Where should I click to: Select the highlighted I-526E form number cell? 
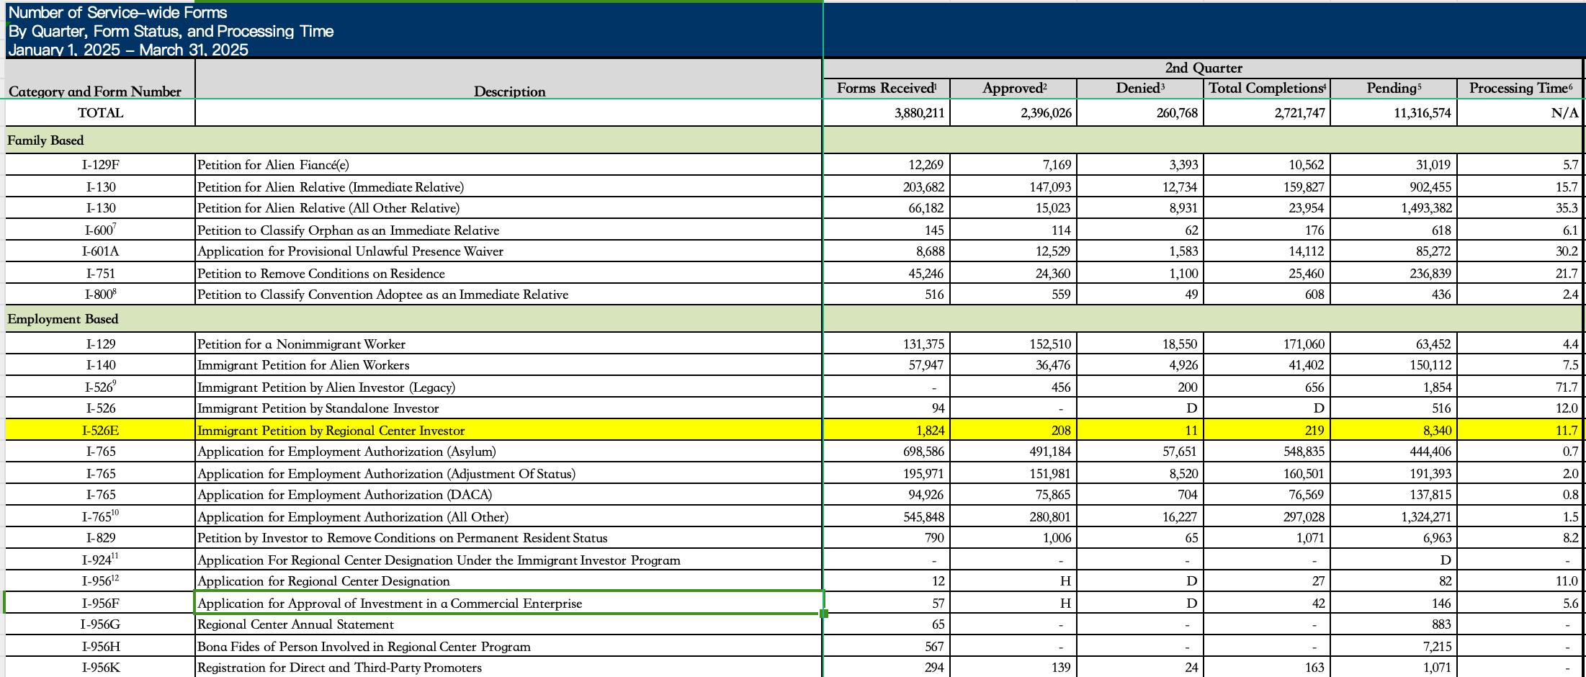[100, 431]
